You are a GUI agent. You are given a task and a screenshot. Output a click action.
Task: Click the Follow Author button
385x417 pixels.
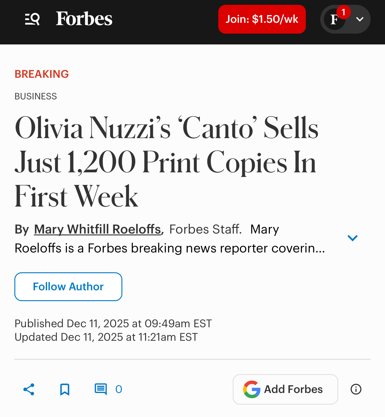pos(68,287)
